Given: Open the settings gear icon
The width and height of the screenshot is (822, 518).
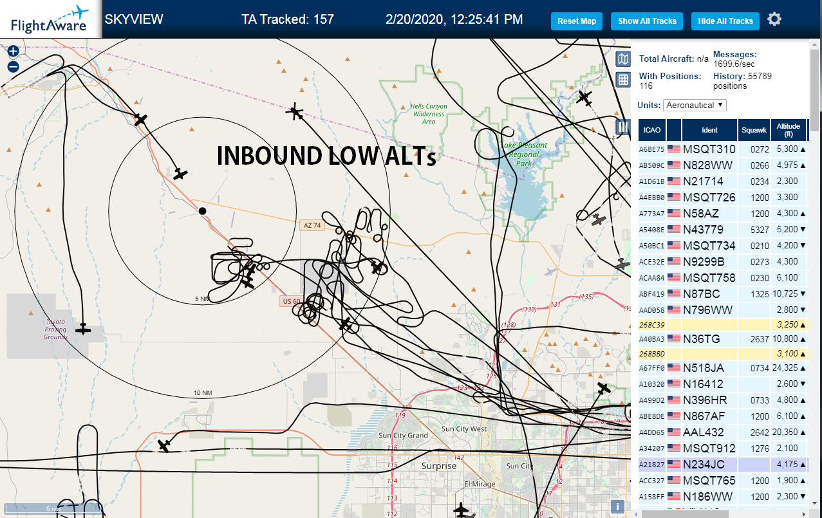Looking at the screenshot, I should click(774, 19).
